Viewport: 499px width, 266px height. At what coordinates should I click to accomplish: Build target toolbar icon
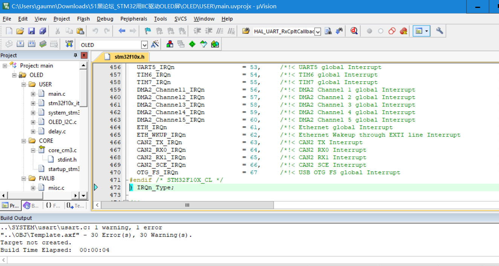[20, 44]
